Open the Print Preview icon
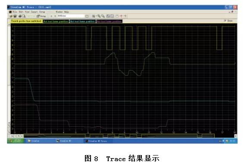Viewport: 244px width, 168px height. tap(24, 16)
